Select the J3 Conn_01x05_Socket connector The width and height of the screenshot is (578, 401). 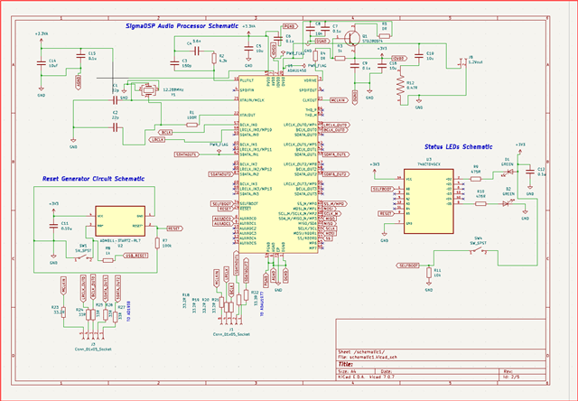[x=92, y=337]
